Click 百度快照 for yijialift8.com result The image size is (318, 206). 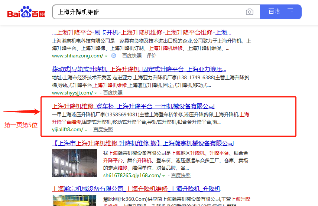[x=103, y=130]
